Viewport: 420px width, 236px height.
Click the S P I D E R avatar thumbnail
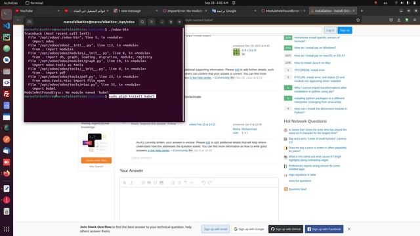pos(236,52)
